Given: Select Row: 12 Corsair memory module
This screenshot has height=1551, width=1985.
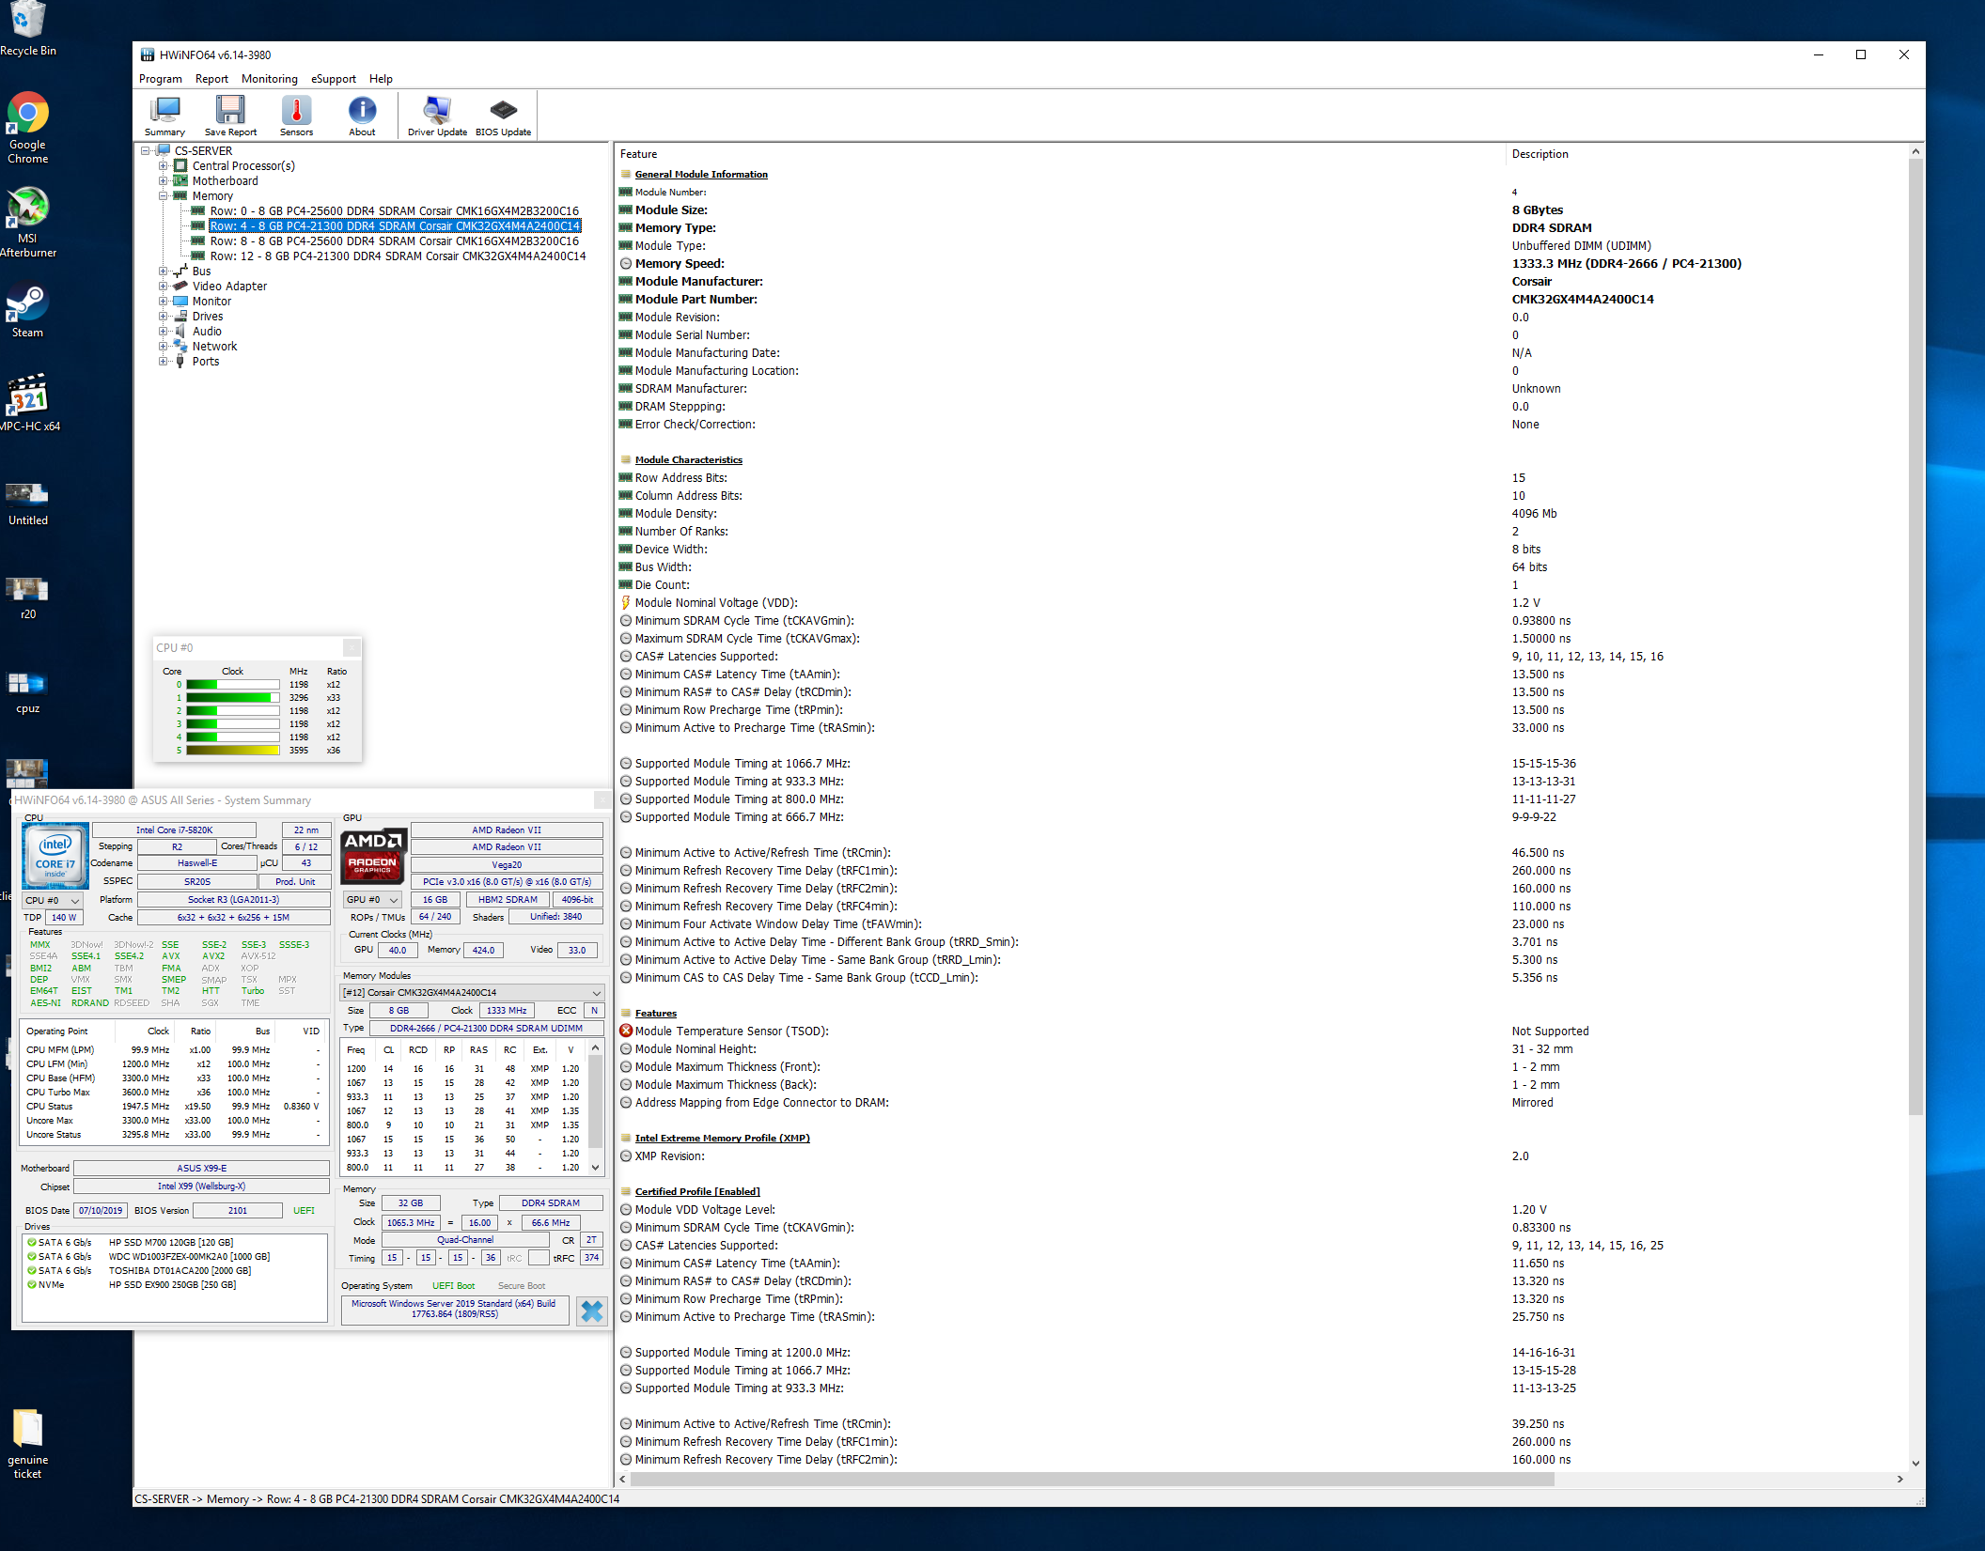Looking at the screenshot, I should (x=398, y=256).
